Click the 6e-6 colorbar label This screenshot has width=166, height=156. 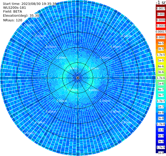[x=161, y=66]
